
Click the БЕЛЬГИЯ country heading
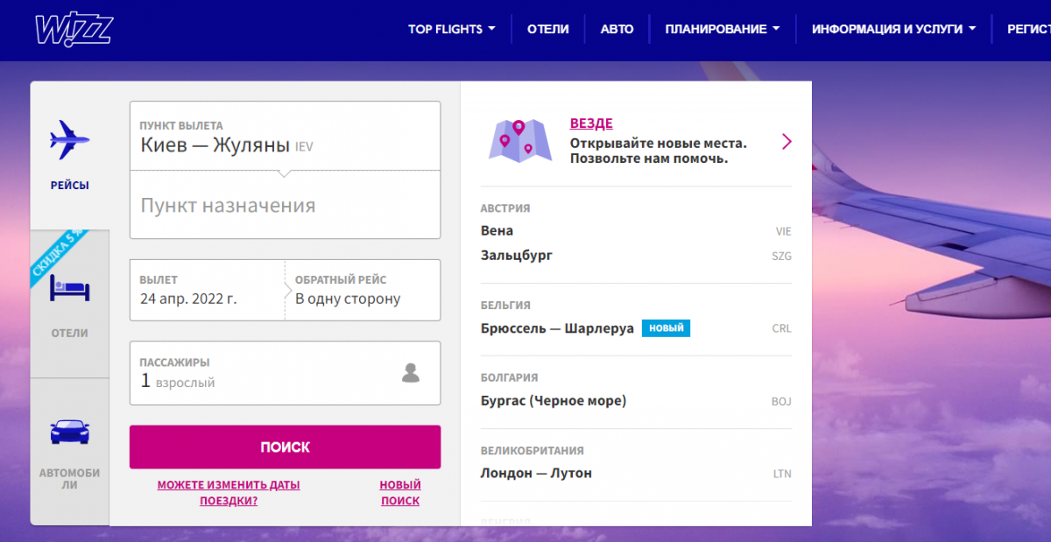(505, 306)
